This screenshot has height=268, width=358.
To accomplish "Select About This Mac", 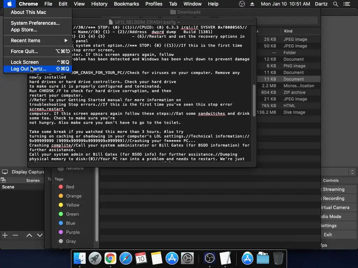I will coord(38,12).
